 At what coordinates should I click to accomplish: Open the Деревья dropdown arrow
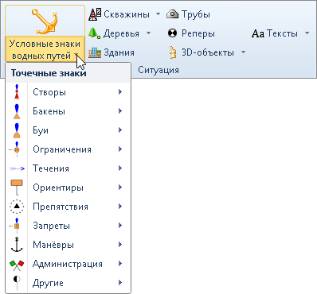coord(149,33)
